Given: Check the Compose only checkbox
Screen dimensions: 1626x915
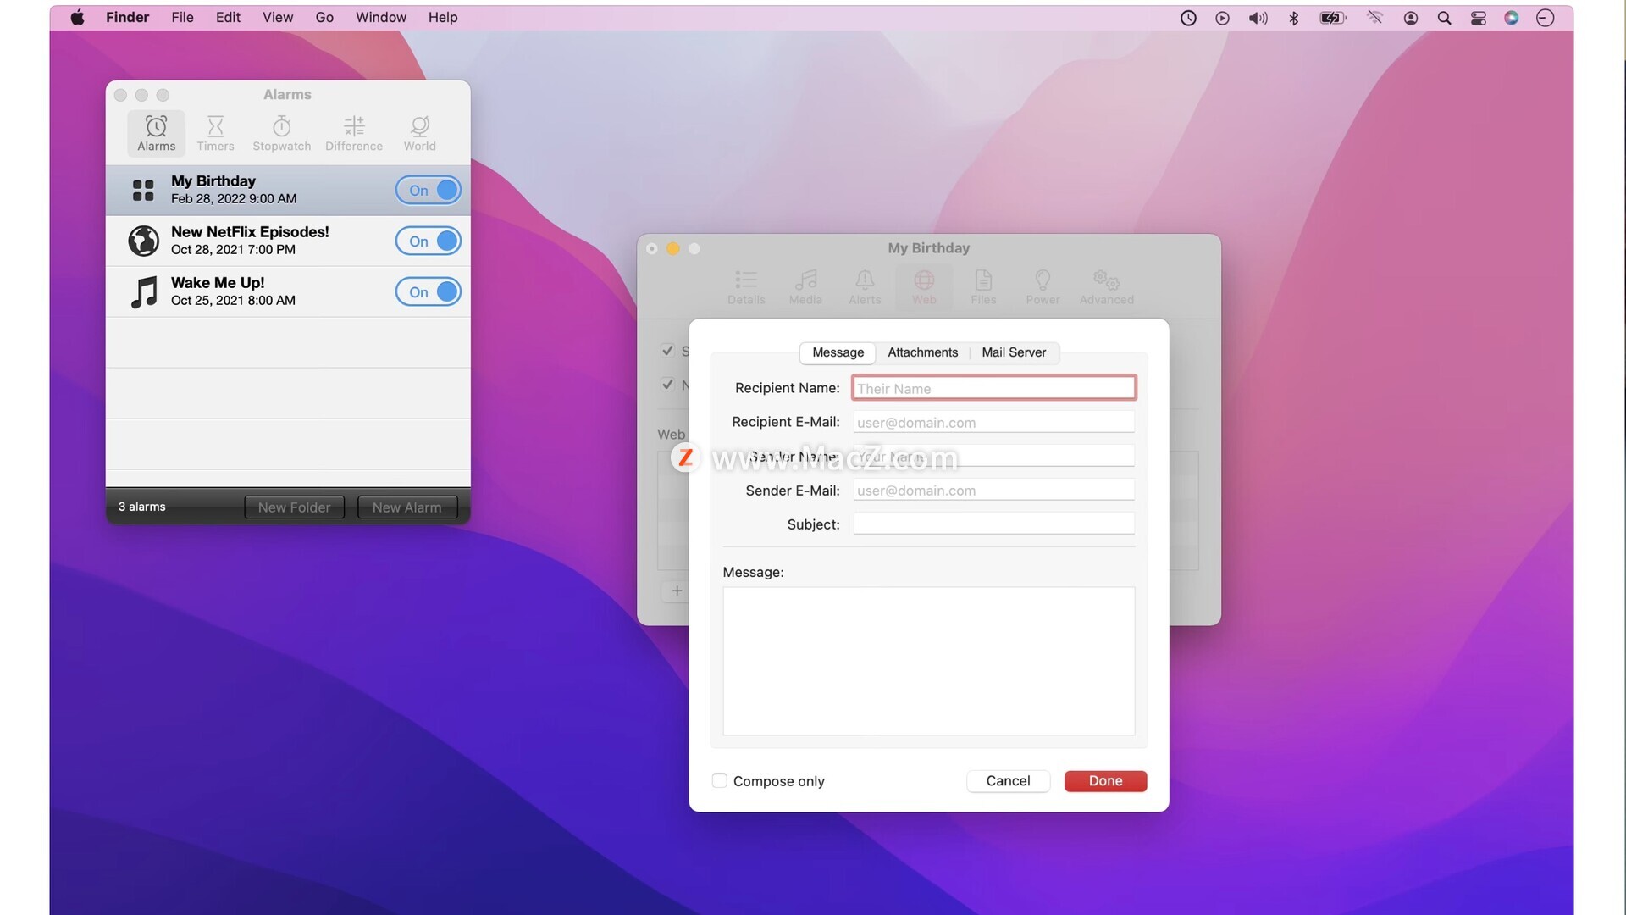Looking at the screenshot, I should (x=719, y=780).
